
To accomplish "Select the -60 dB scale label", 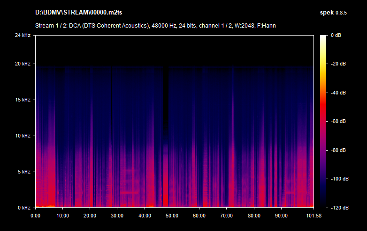I will pyautogui.click(x=338, y=121).
